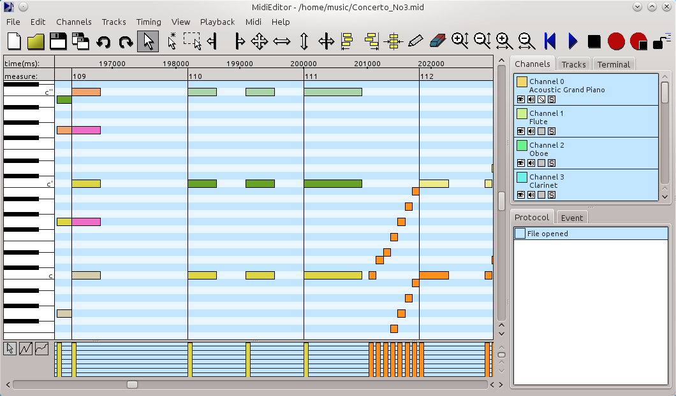Click the Channel 3 Clarinet color swatch
This screenshot has height=396, width=676.
tap(522, 177)
